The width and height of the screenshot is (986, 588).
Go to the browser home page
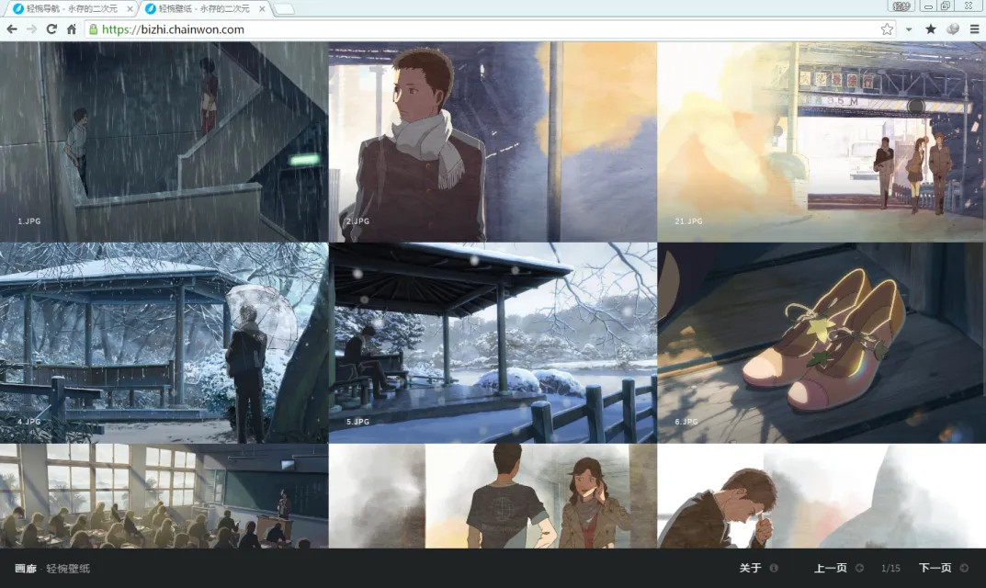tap(72, 29)
